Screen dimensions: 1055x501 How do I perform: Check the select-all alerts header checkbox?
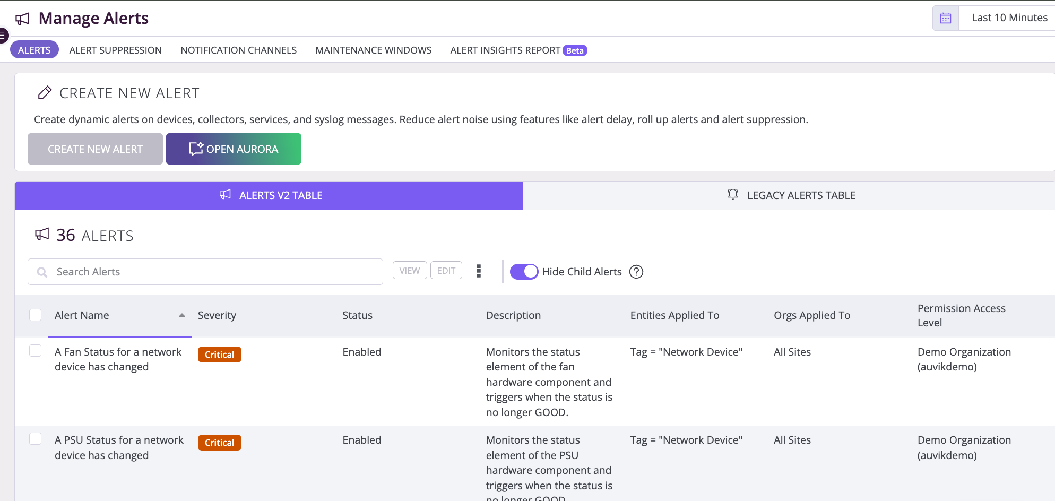tap(36, 315)
